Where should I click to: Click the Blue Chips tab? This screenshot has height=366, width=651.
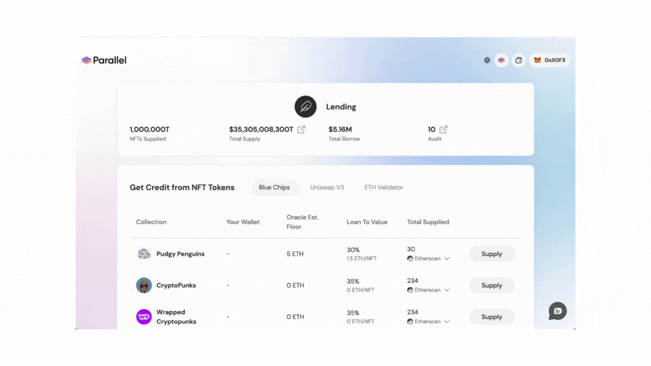coord(275,187)
